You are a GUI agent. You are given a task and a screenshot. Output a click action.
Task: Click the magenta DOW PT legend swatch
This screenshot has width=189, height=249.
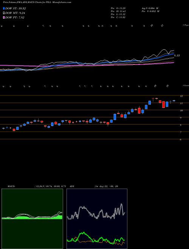(4, 17)
